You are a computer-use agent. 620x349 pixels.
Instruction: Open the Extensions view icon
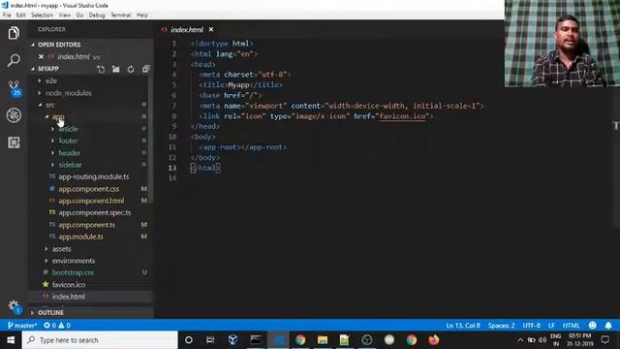[14, 143]
